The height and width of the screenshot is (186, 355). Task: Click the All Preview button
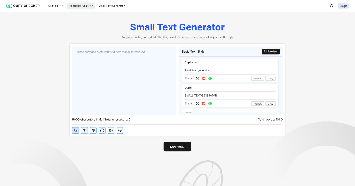pos(270,51)
